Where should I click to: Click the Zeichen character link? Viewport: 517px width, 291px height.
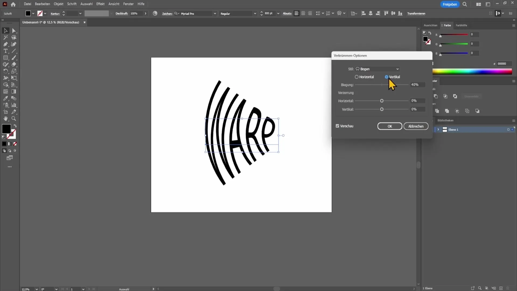[x=167, y=13]
